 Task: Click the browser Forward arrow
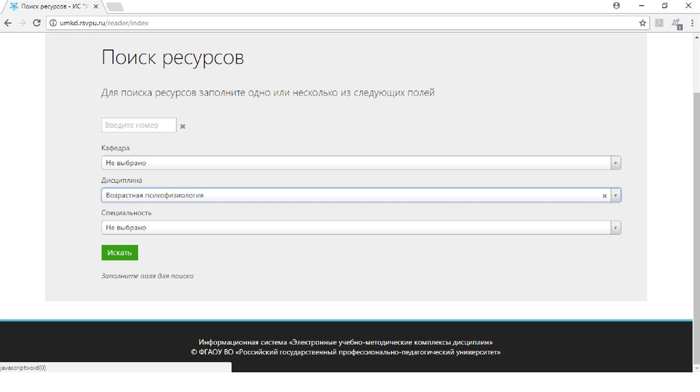click(23, 23)
